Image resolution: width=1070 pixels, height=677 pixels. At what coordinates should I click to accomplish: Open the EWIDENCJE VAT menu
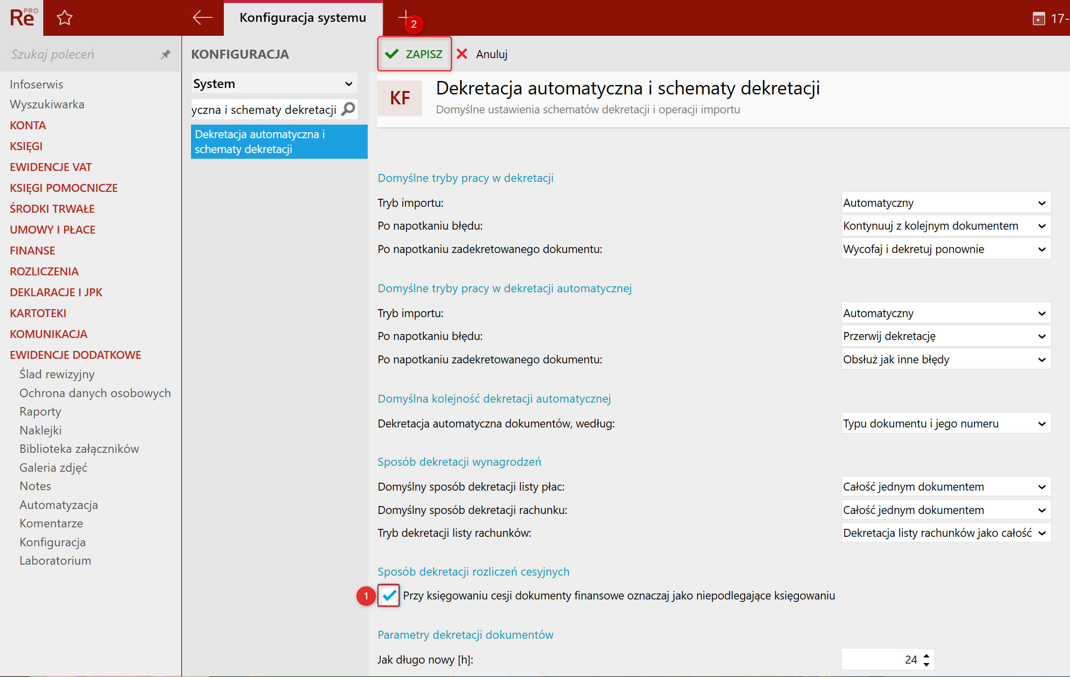[x=51, y=167]
